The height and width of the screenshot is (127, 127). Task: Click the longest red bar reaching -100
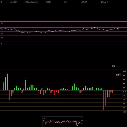pos(104,100)
